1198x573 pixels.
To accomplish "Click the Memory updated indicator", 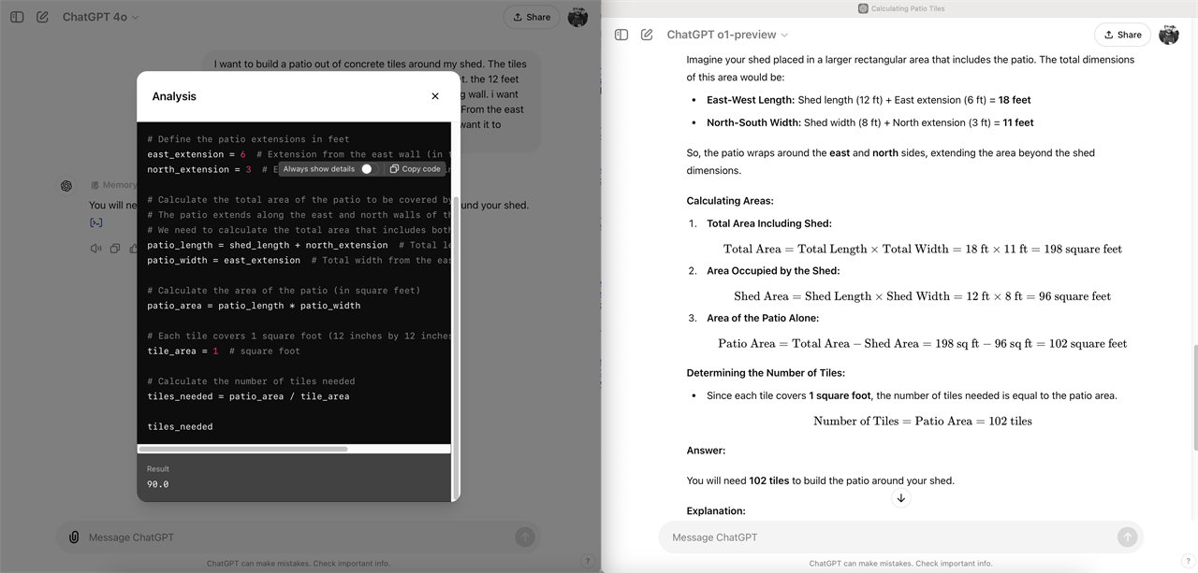I will coord(112,185).
